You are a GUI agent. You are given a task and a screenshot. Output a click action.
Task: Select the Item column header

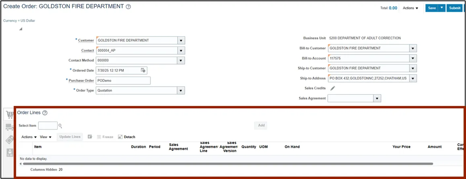[x=38, y=146]
